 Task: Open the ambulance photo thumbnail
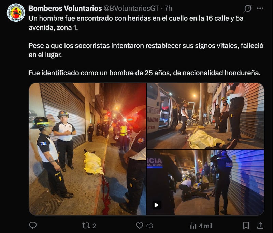click(x=205, y=116)
